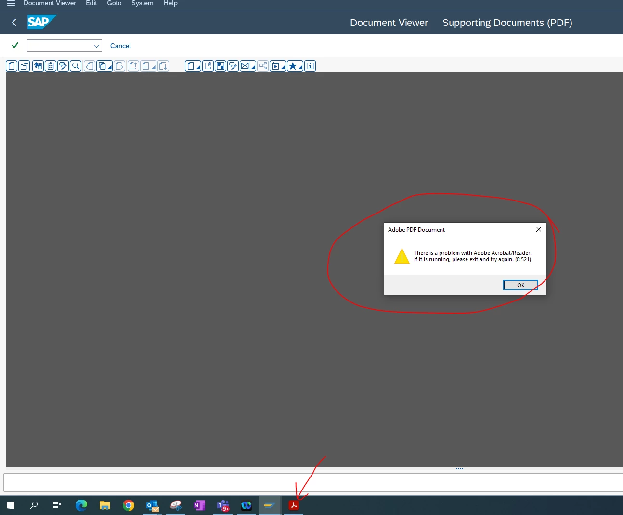Click the calendar with play arrow icon
The image size is (623, 515).
278,66
